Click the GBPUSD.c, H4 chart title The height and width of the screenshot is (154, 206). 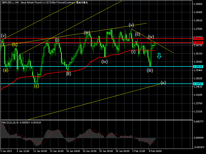click(10, 2)
